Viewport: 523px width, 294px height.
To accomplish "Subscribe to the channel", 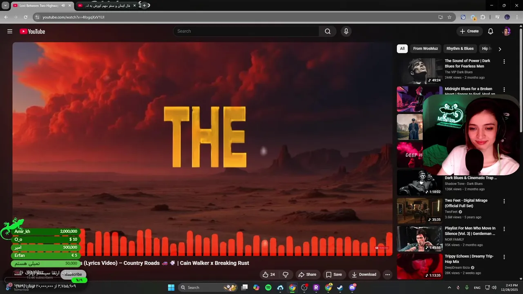I will tap(73, 274).
